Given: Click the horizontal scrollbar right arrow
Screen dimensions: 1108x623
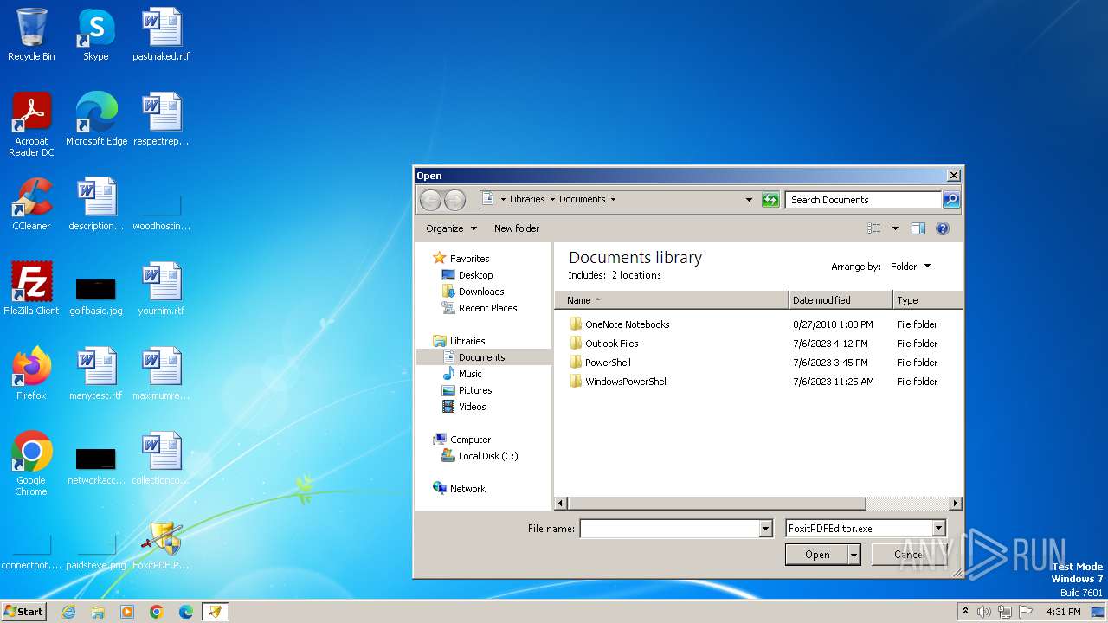Looking at the screenshot, I should pos(956,503).
